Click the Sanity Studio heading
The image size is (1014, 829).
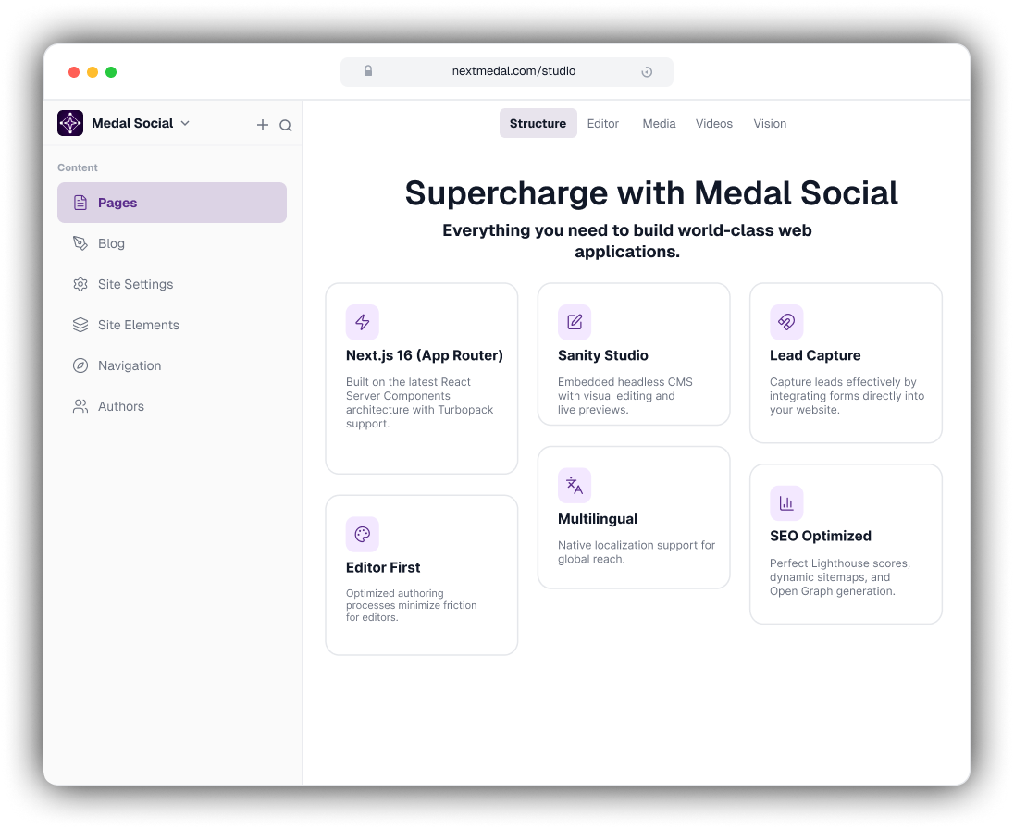[602, 355]
